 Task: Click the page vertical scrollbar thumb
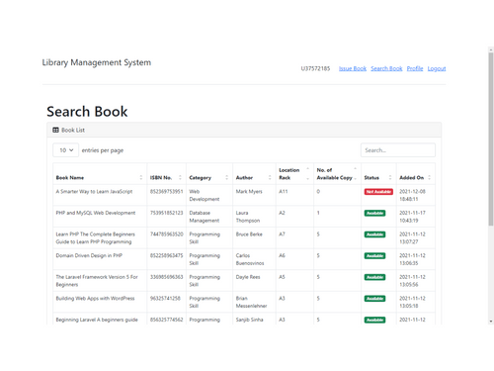click(x=491, y=139)
